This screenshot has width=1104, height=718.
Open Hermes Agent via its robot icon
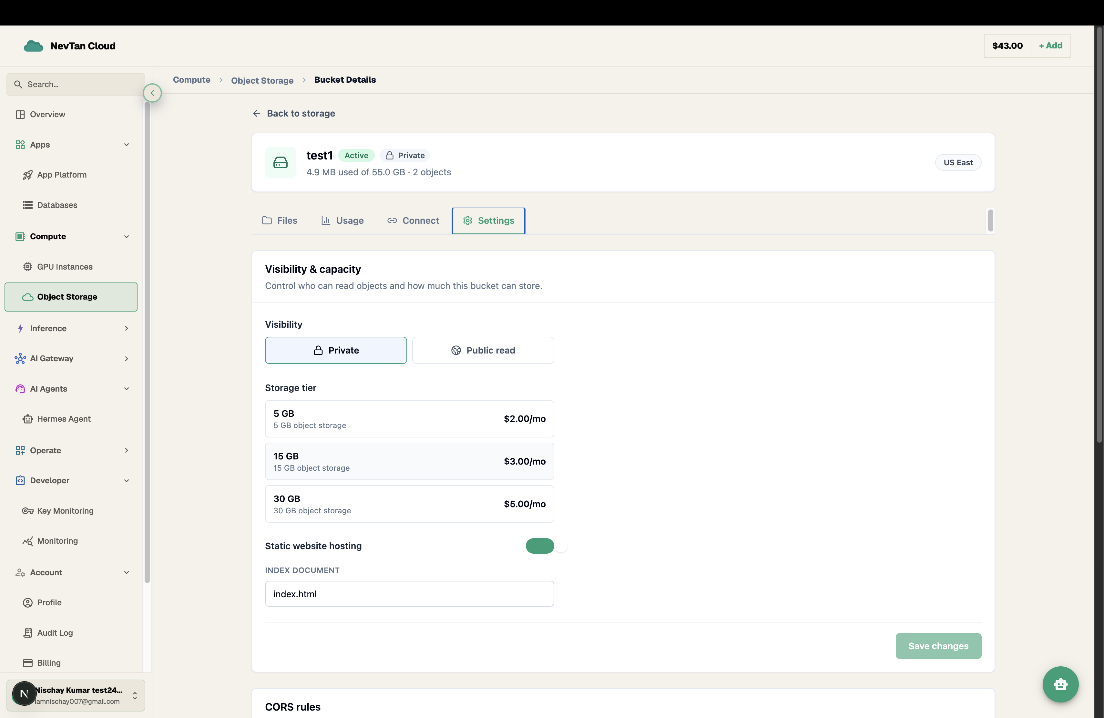point(27,419)
